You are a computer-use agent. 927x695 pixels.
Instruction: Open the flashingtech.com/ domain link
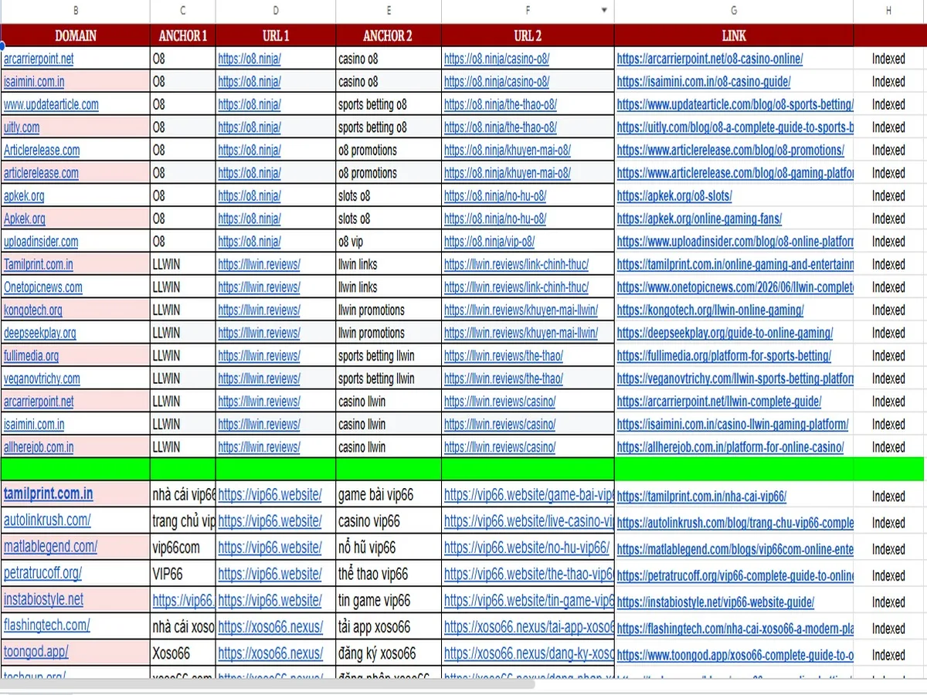pyautogui.click(x=46, y=625)
